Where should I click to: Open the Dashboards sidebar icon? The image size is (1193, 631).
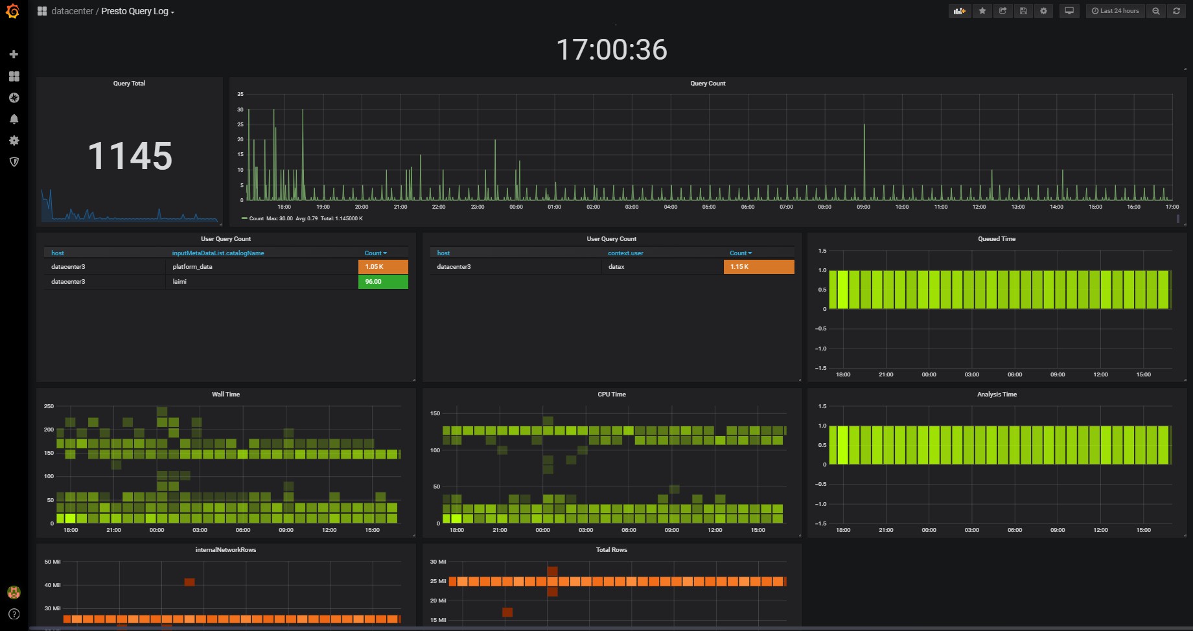click(14, 76)
